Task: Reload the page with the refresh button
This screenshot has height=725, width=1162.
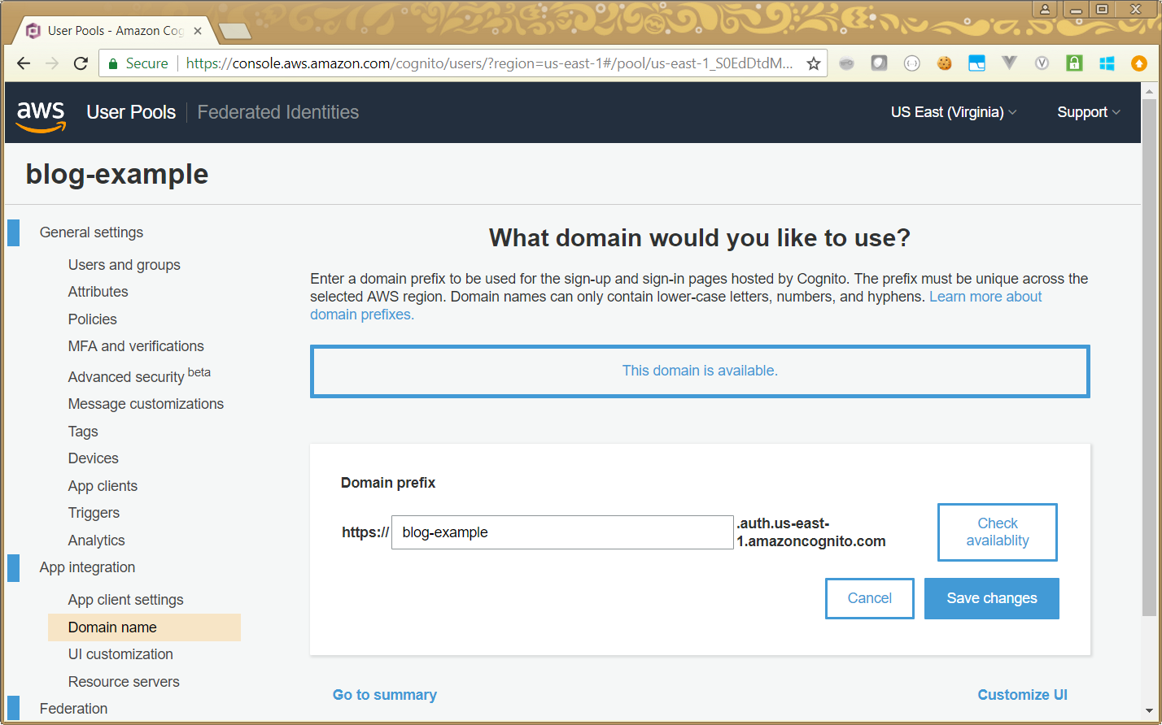Action: coord(81,63)
